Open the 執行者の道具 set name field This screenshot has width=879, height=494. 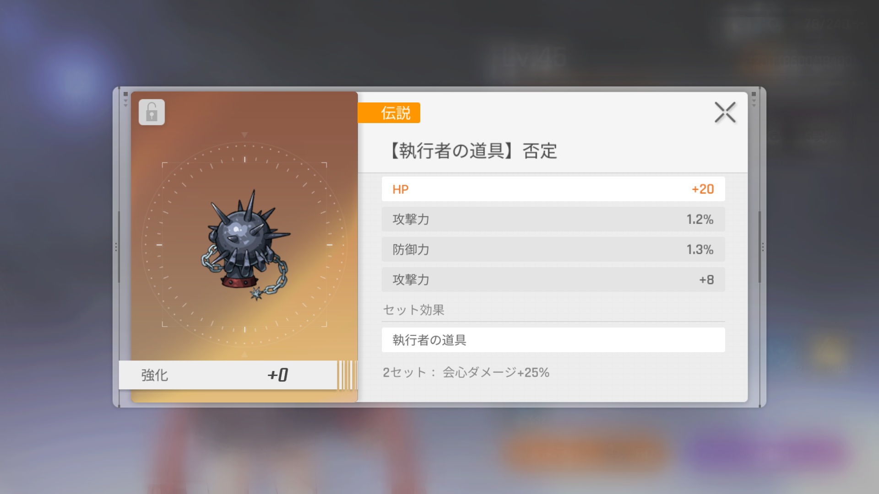point(553,340)
